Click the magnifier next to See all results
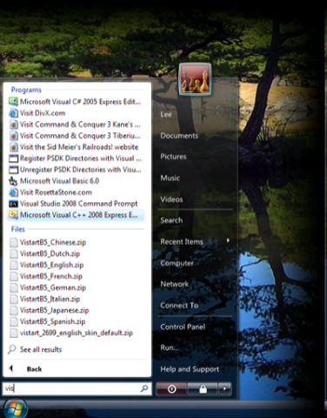The height and width of the screenshot is (418, 327). 12,349
